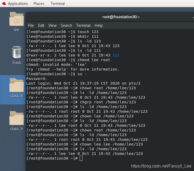Click the 'chown lee.lee /home/lee/123' line
194x171 pixels.
point(85,144)
